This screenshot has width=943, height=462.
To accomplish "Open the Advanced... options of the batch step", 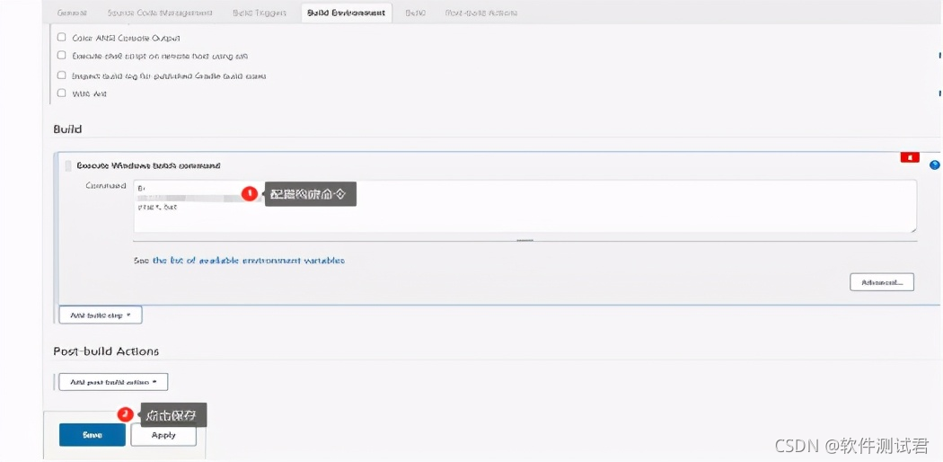I will (882, 282).
